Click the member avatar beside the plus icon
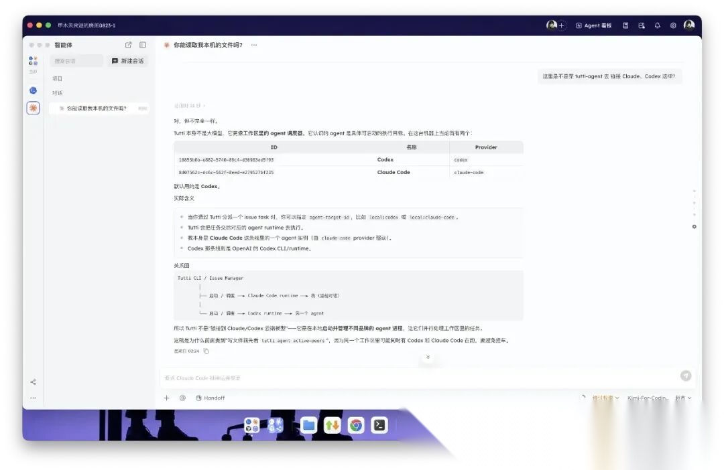 coord(551,25)
